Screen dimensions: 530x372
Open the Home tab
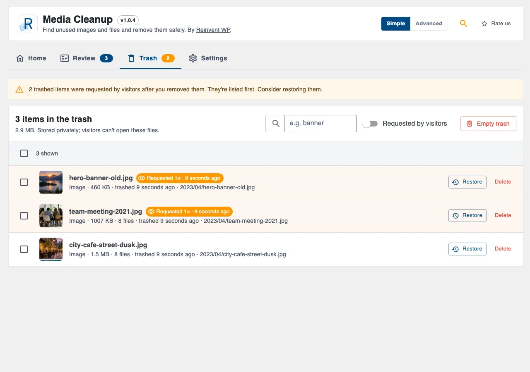(31, 58)
